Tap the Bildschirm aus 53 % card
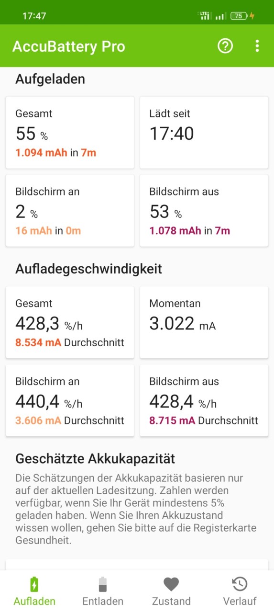Viewport: 274px width, 613px height. [204, 211]
